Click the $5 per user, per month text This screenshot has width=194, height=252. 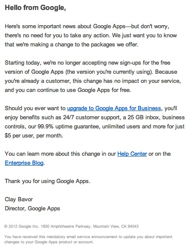(33, 136)
